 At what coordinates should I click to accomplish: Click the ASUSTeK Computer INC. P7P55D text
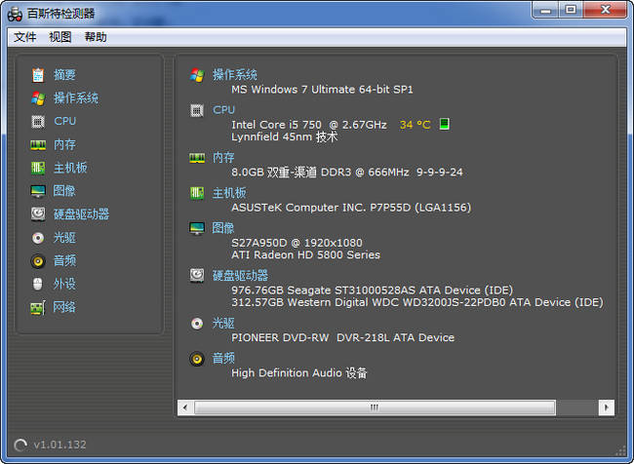(351, 208)
